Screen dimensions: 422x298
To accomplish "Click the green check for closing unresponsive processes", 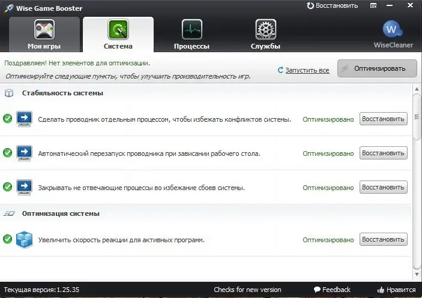I will pyautogui.click(x=8, y=186).
